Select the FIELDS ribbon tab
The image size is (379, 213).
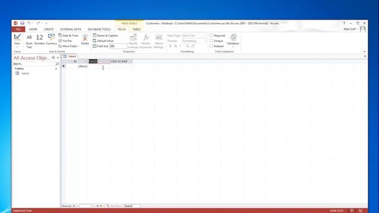click(121, 29)
